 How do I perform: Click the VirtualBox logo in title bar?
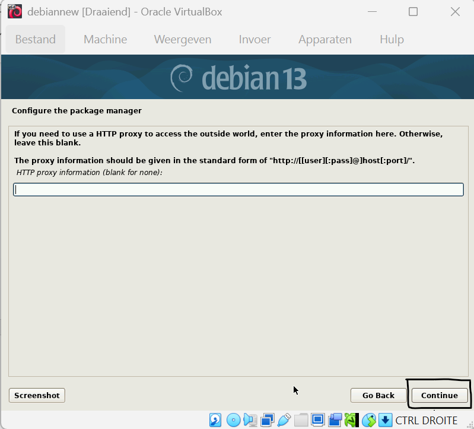15,12
